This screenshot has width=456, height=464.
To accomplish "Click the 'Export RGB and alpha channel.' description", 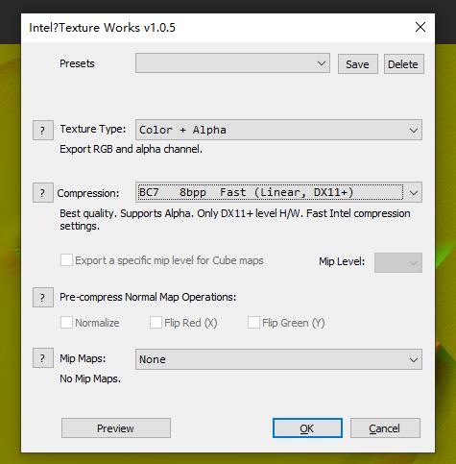I will pyautogui.click(x=131, y=149).
